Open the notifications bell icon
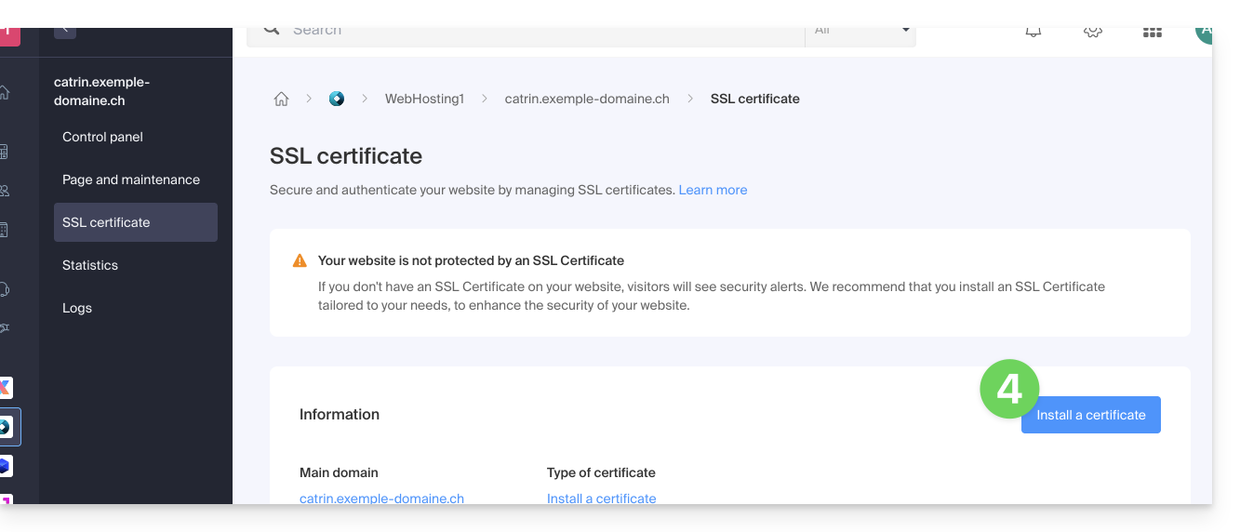Image resolution: width=1240 pixels, height=532 pixels. coord(1033,32)
